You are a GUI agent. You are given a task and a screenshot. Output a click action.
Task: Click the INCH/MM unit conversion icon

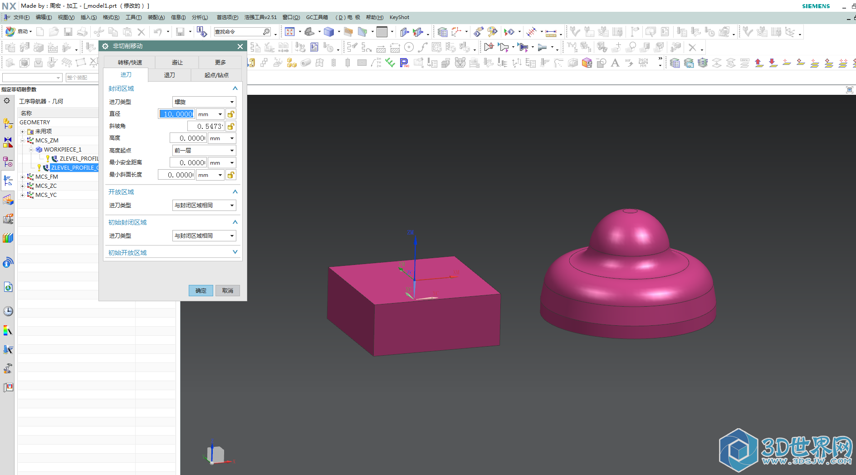click(643, 63)
